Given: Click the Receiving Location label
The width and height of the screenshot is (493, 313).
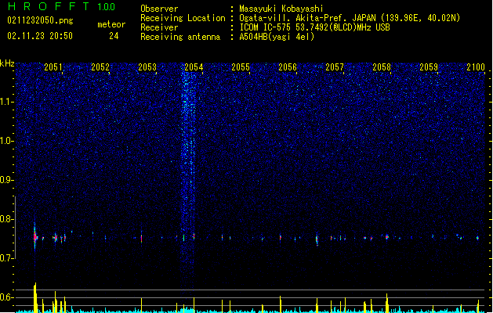Looking at the screenshot, I should [183, 18].
